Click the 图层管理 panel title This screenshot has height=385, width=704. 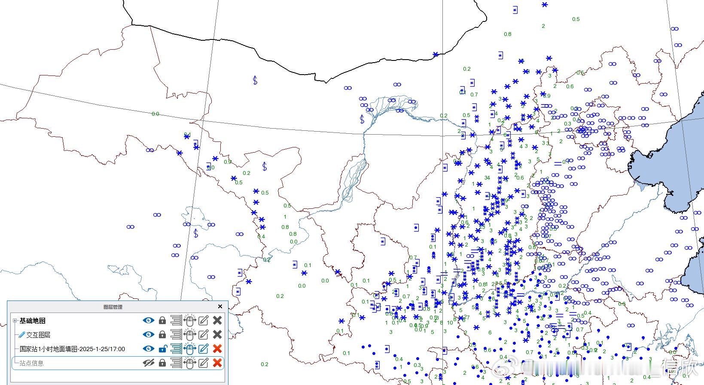(113, 307)
